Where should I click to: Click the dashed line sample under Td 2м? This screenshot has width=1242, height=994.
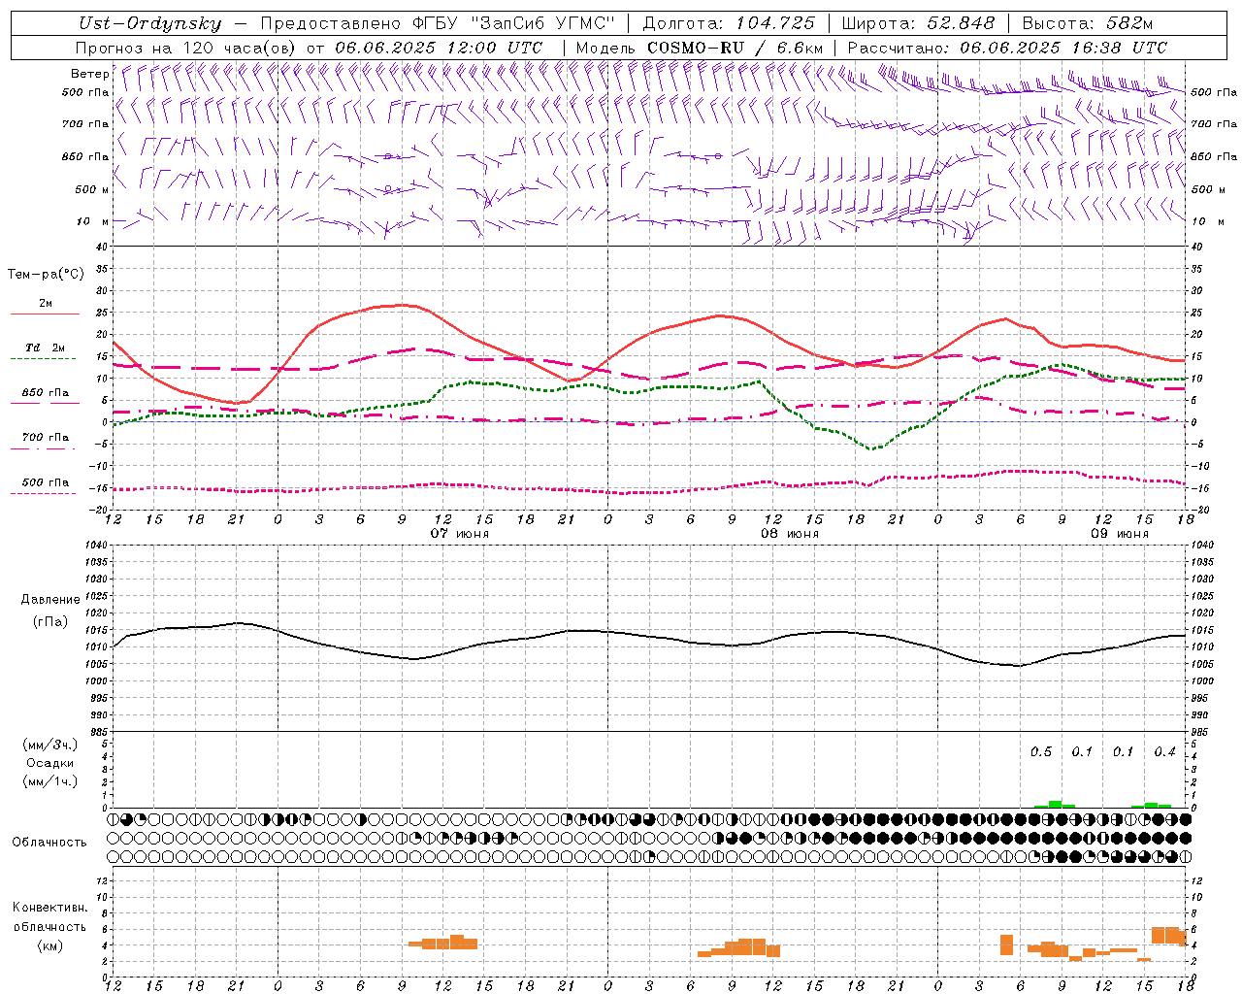pos(44,359)
